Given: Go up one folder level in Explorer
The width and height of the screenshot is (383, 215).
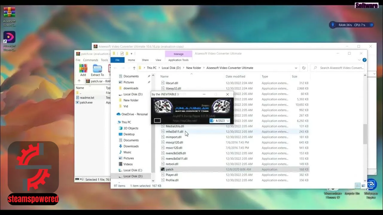Looking at the screenshot, I should (x=134, y=68).
